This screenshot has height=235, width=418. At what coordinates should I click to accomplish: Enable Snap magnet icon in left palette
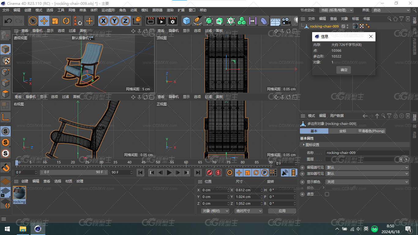(6, 167)
